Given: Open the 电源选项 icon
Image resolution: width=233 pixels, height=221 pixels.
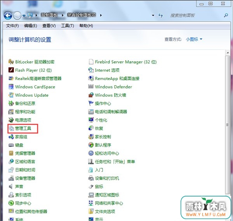Looking at the screenshot, I should point(11,120).
